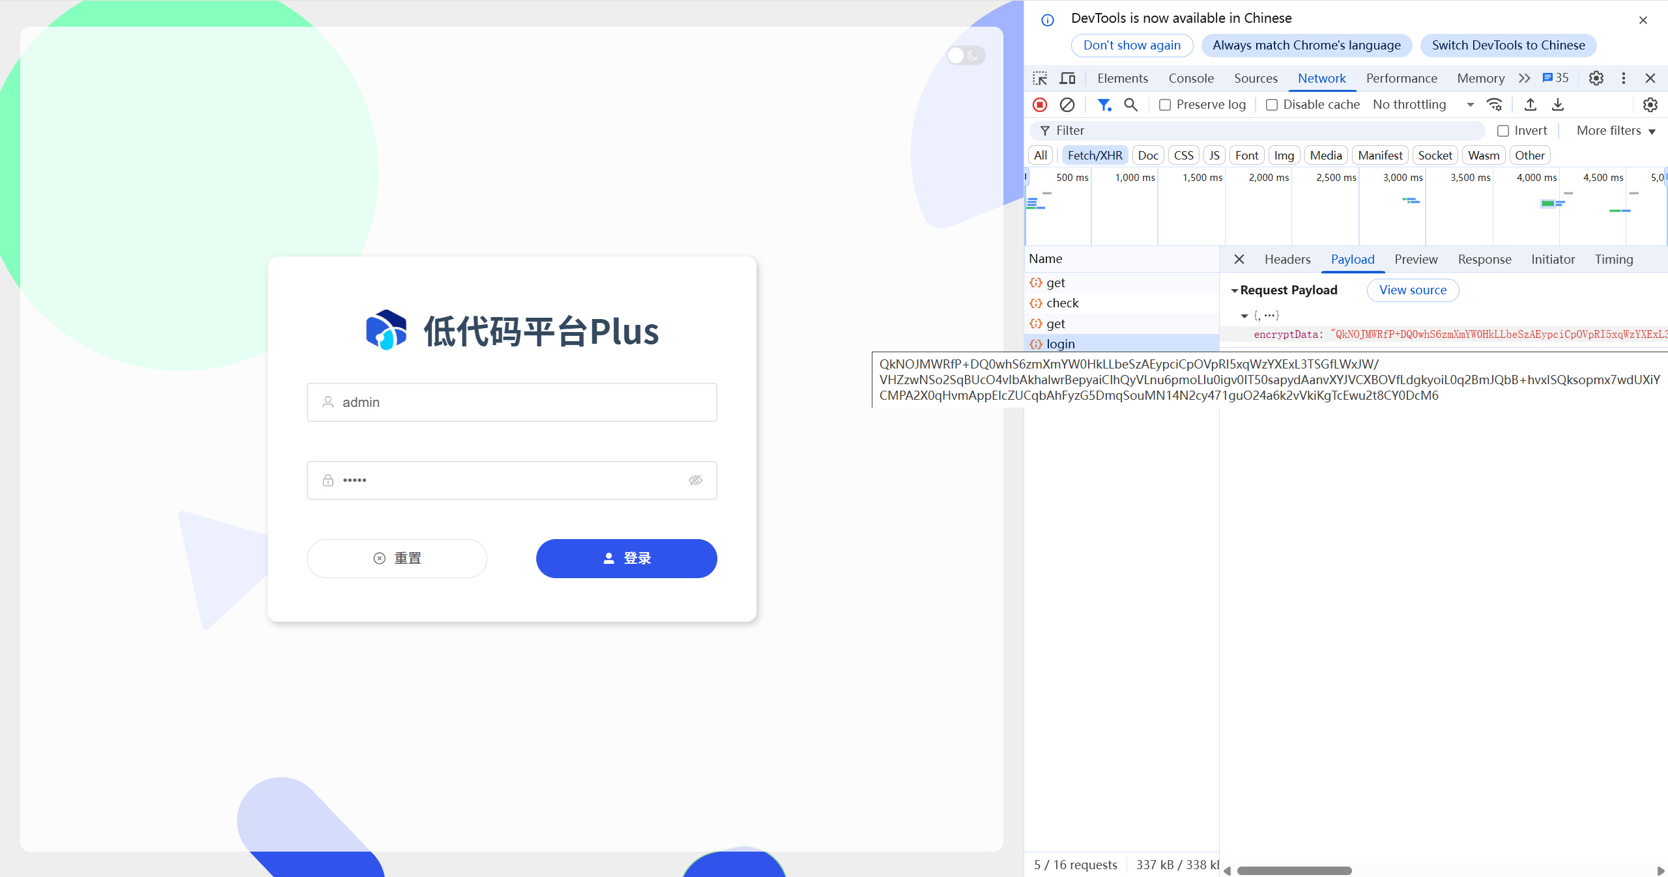The width and height of the screenshot is (1668, 877).
Task: Click the inspect element picker icon
Action: click(x=1040, y=79)
